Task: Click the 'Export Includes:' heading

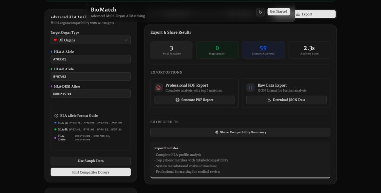Action: point(167,148)
